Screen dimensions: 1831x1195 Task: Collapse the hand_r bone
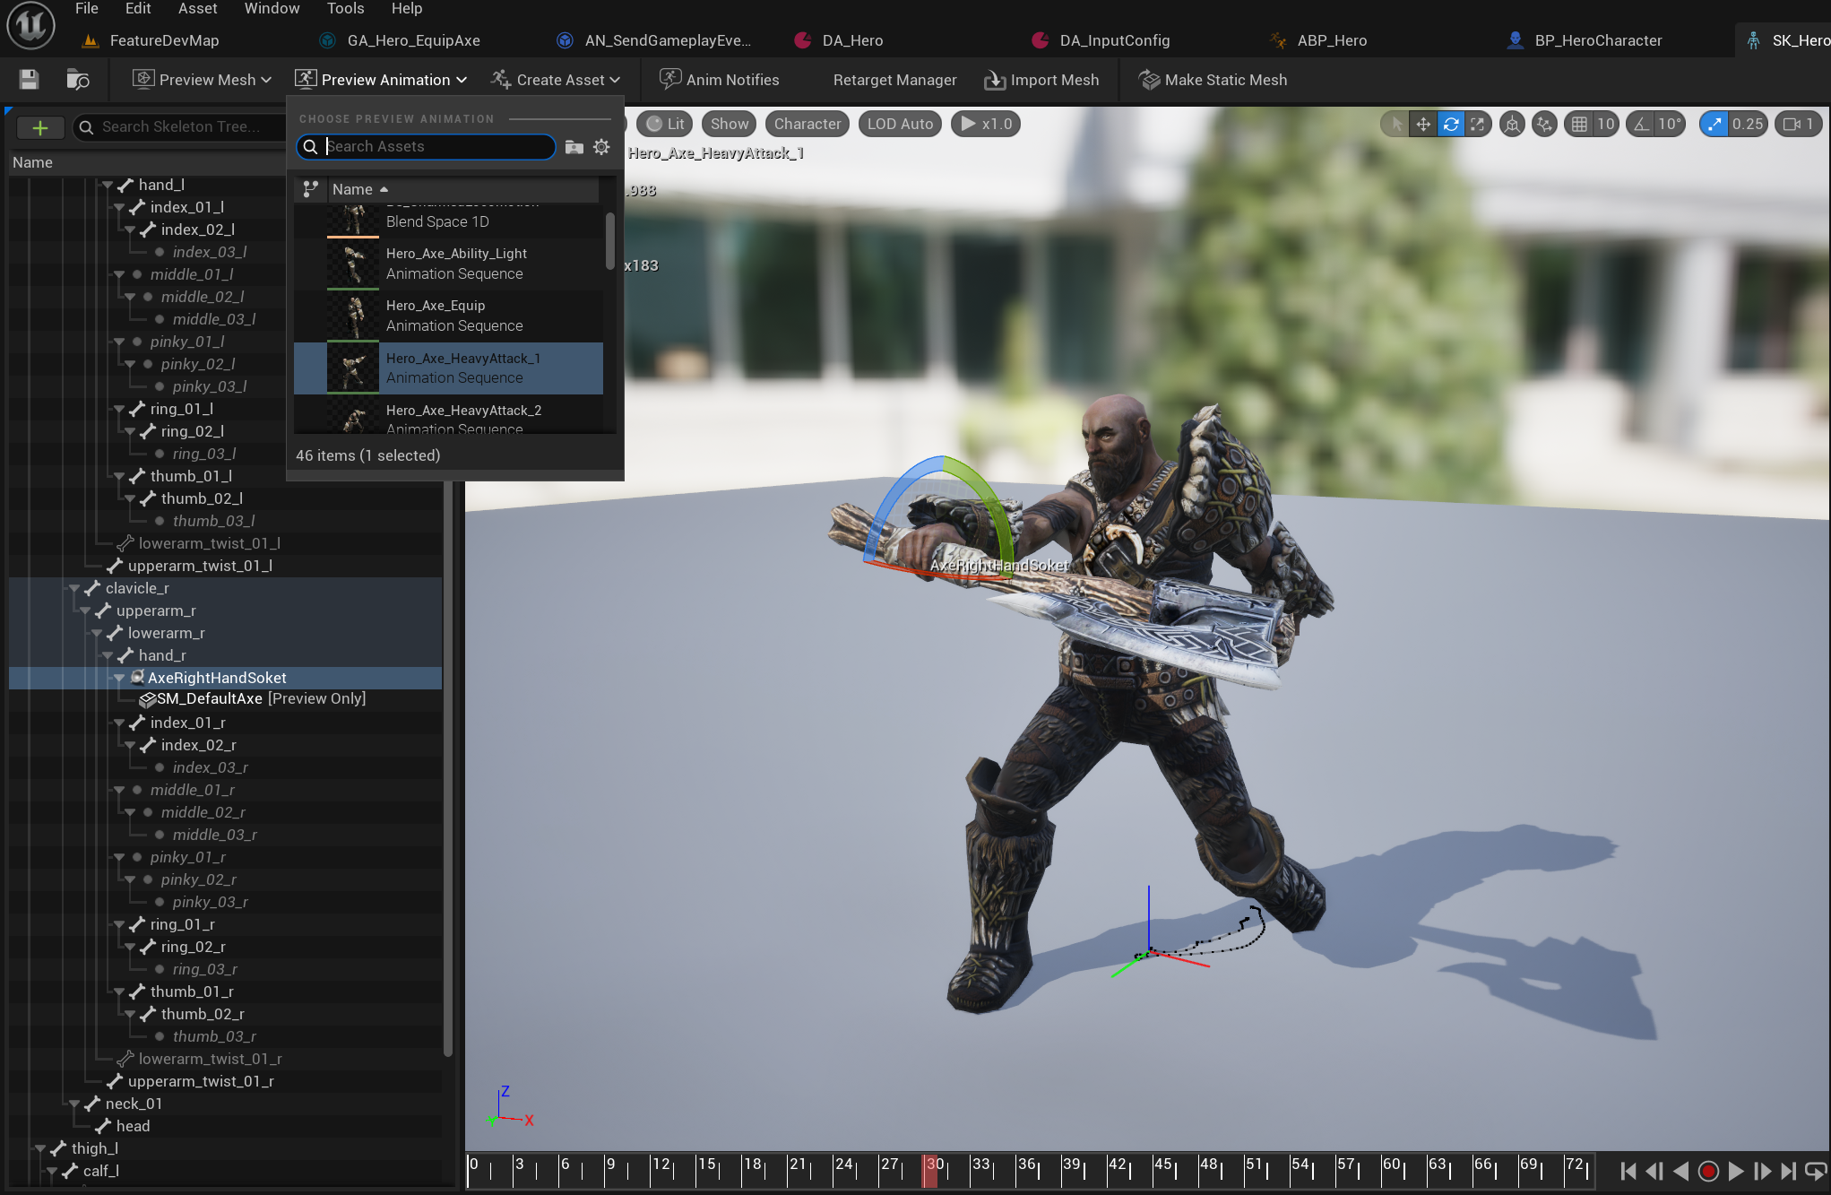108,655
